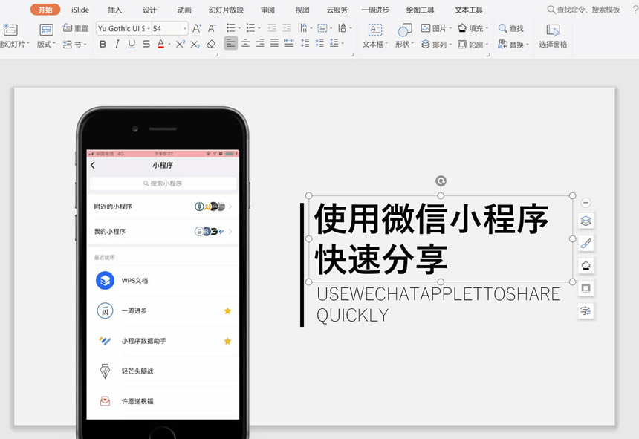The image size is (639, 439).
Task: Toggle right text alignment
Action: pos(260,43)
